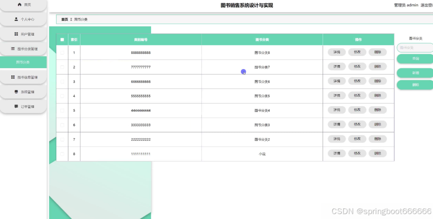The image size is (433, 219).
Task: Click the person icon beside 个人中心
Action: click(16, 19)
